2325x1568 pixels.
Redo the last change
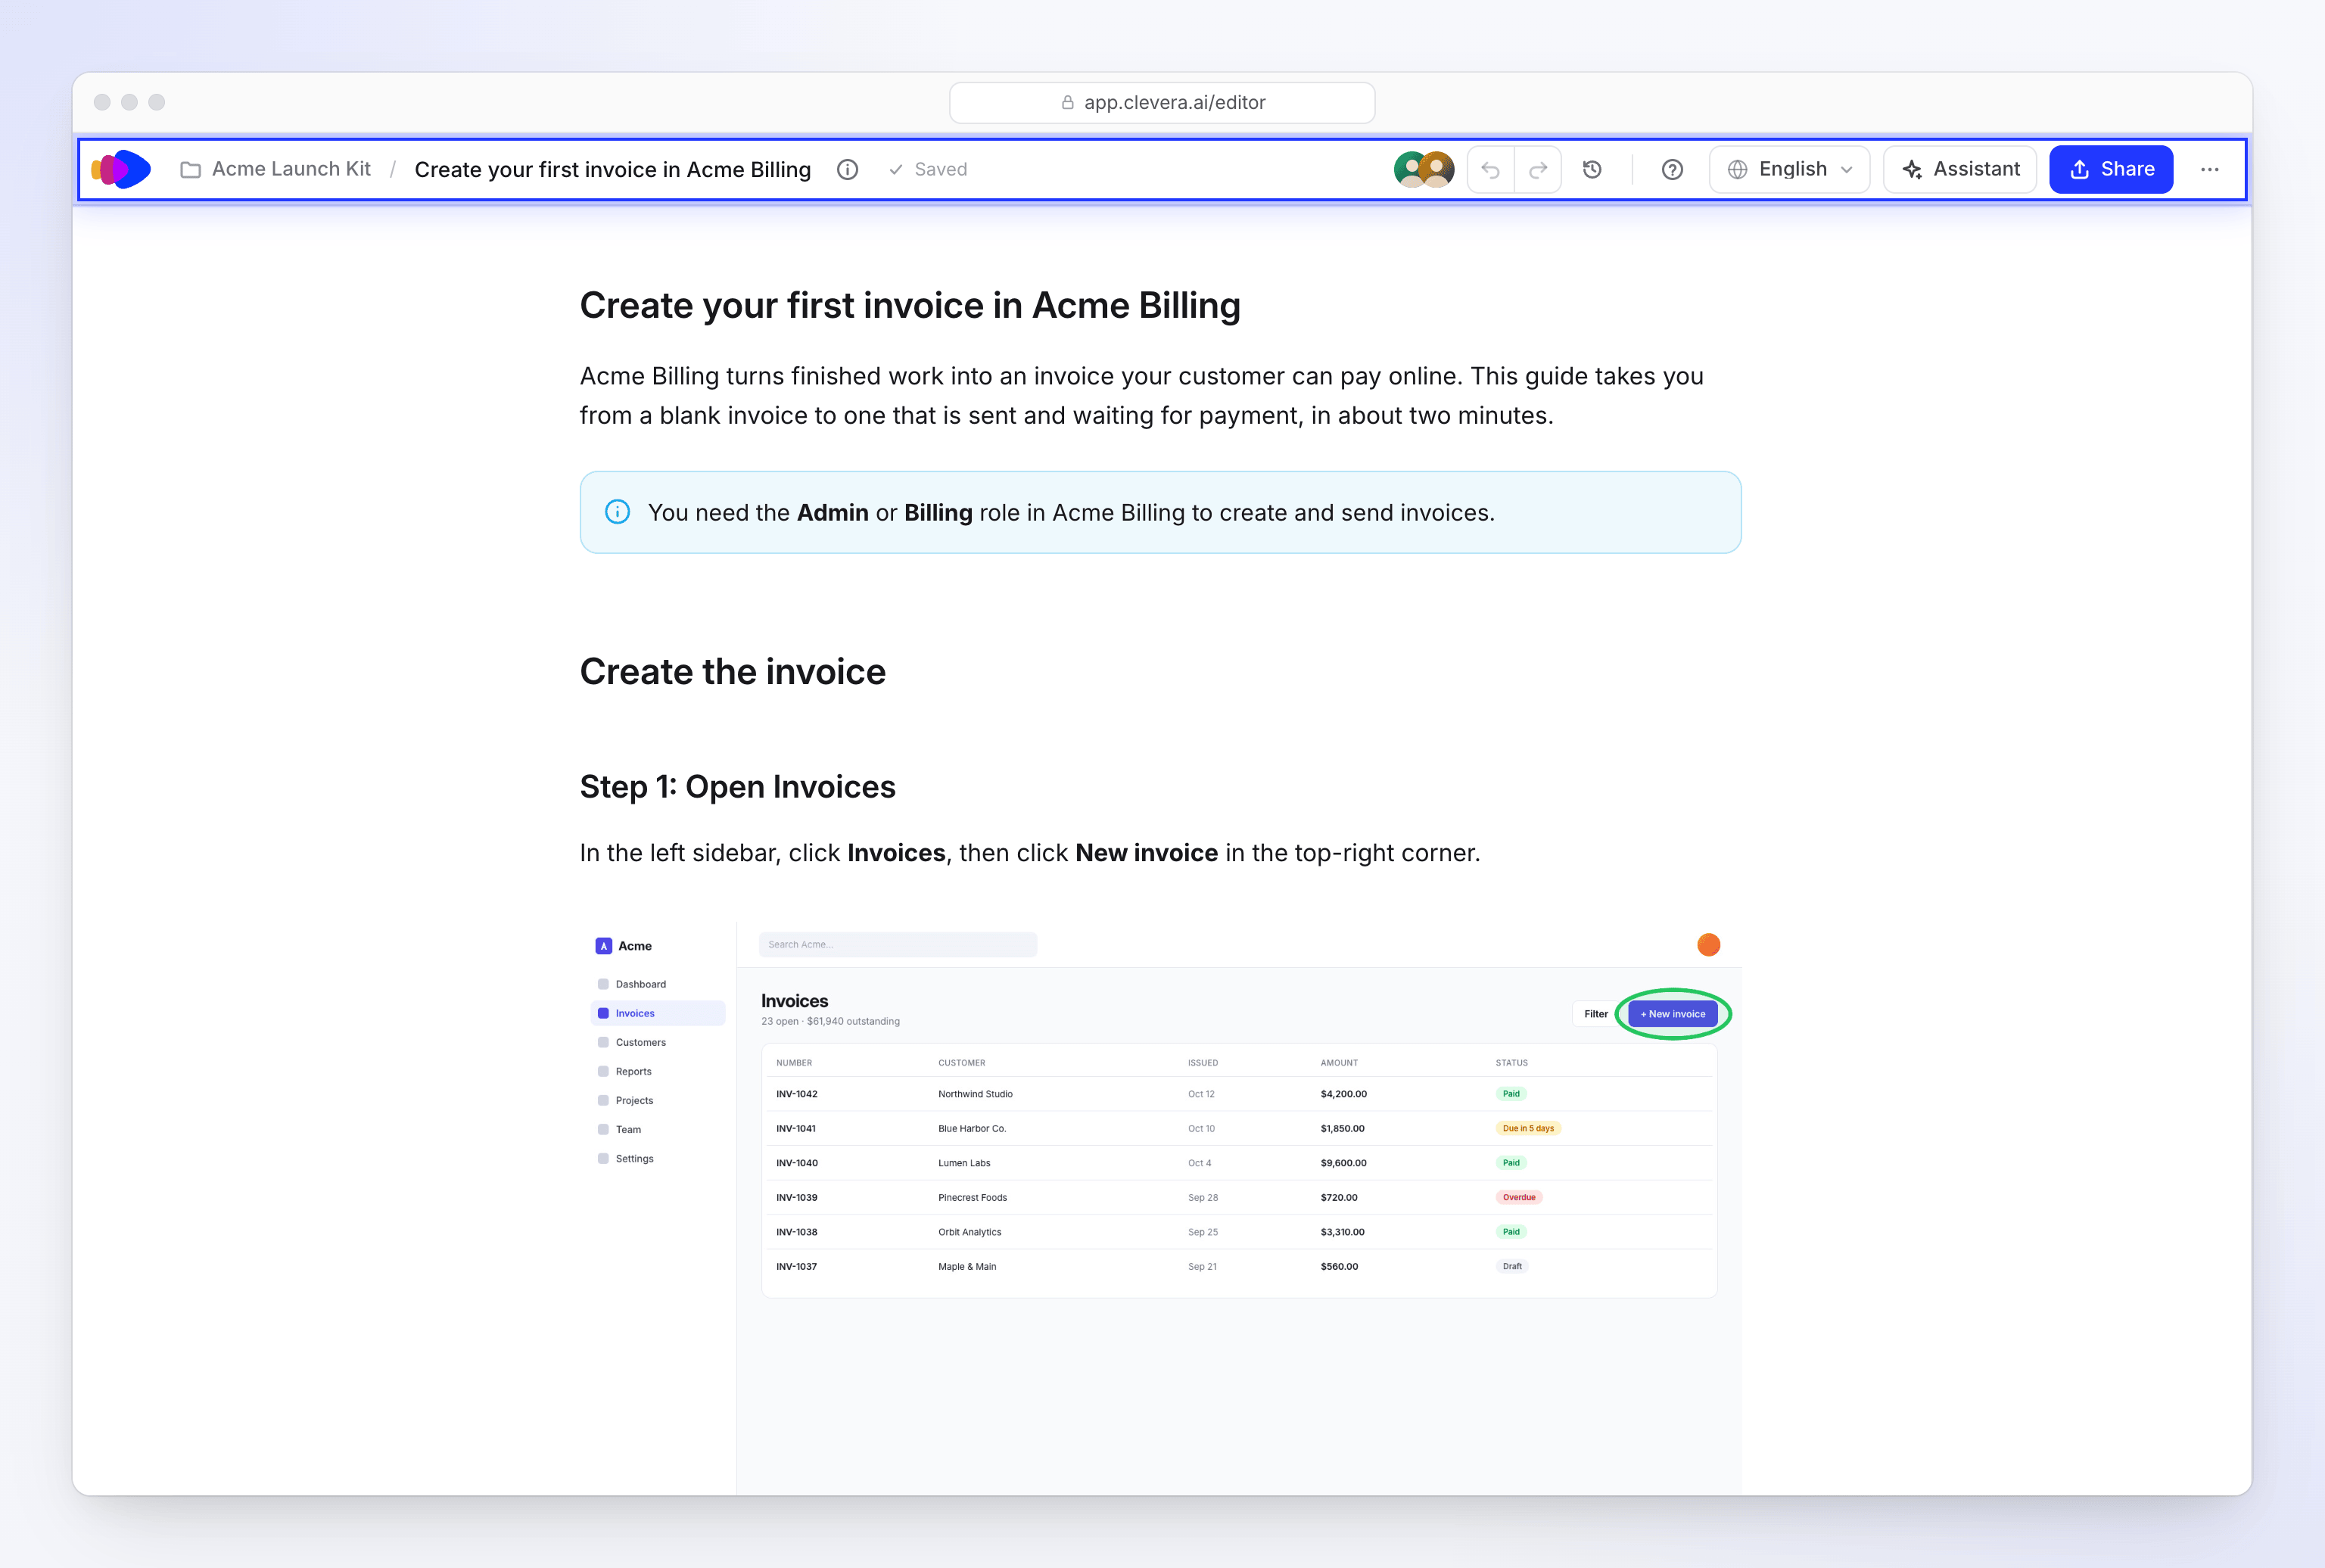pyautogui.click(x=1538, y=169)
